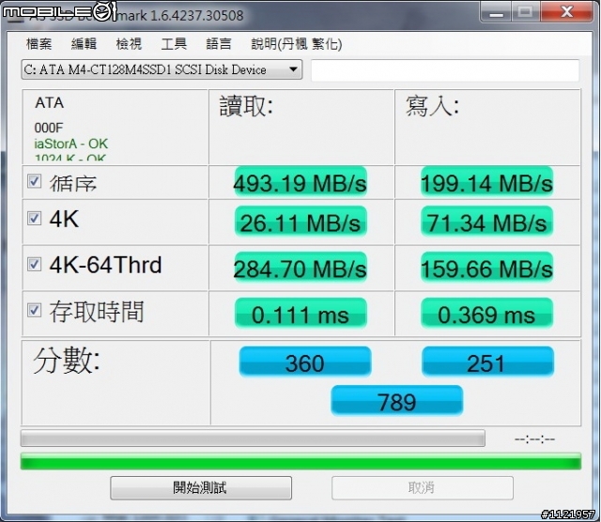Screen dimensions: 601x522
Task: Select the 199.14 MB/s sequential write result
Action: (x=486, y=182)
